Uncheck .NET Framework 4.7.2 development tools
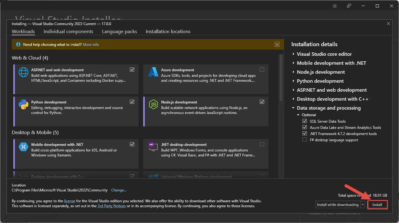Viewport: 399px width, 223px height. [x=305, y=134]
